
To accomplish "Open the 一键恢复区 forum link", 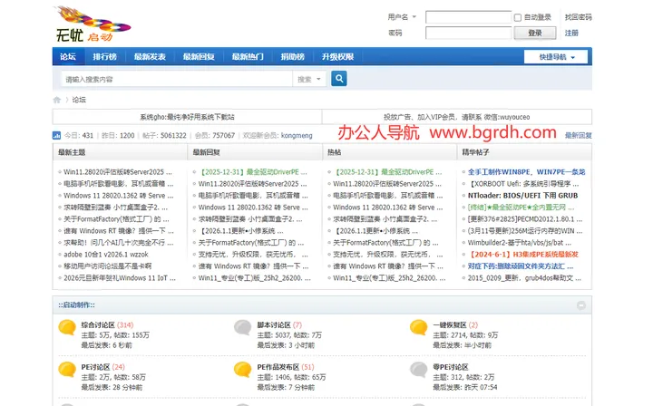I will point(450,324).
